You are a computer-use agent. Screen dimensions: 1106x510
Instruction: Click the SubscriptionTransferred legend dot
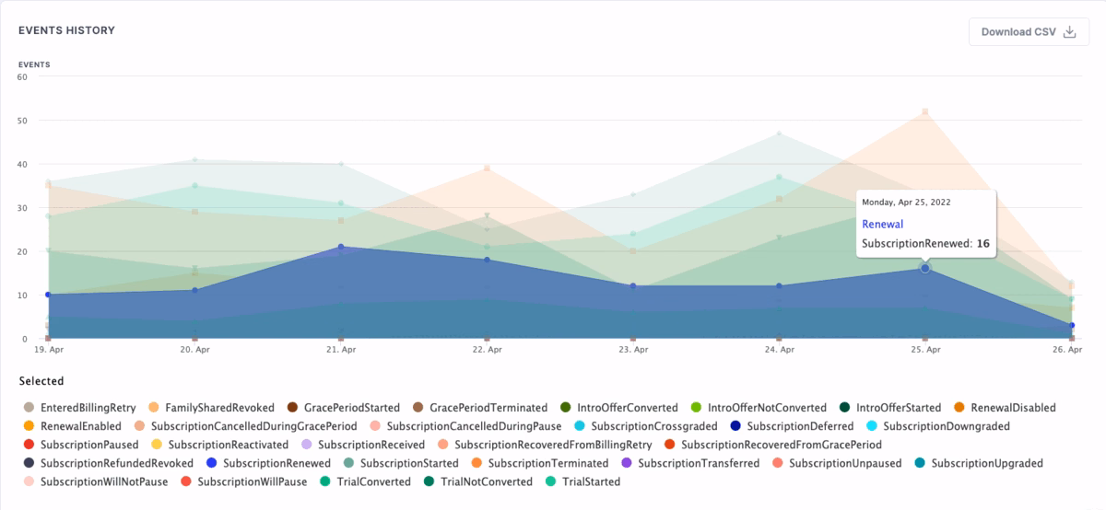coord(626,463)
